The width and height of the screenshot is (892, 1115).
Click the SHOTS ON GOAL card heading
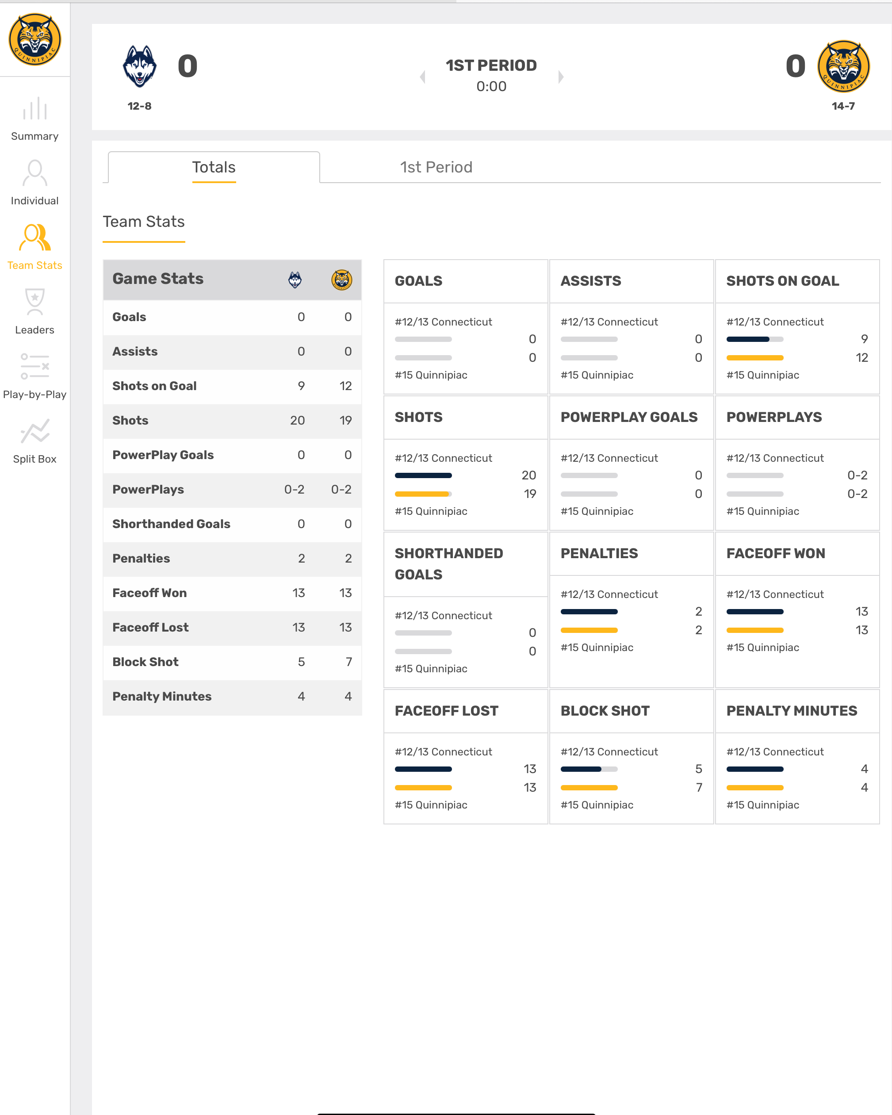pyautogui.click(x=782, y=281)
